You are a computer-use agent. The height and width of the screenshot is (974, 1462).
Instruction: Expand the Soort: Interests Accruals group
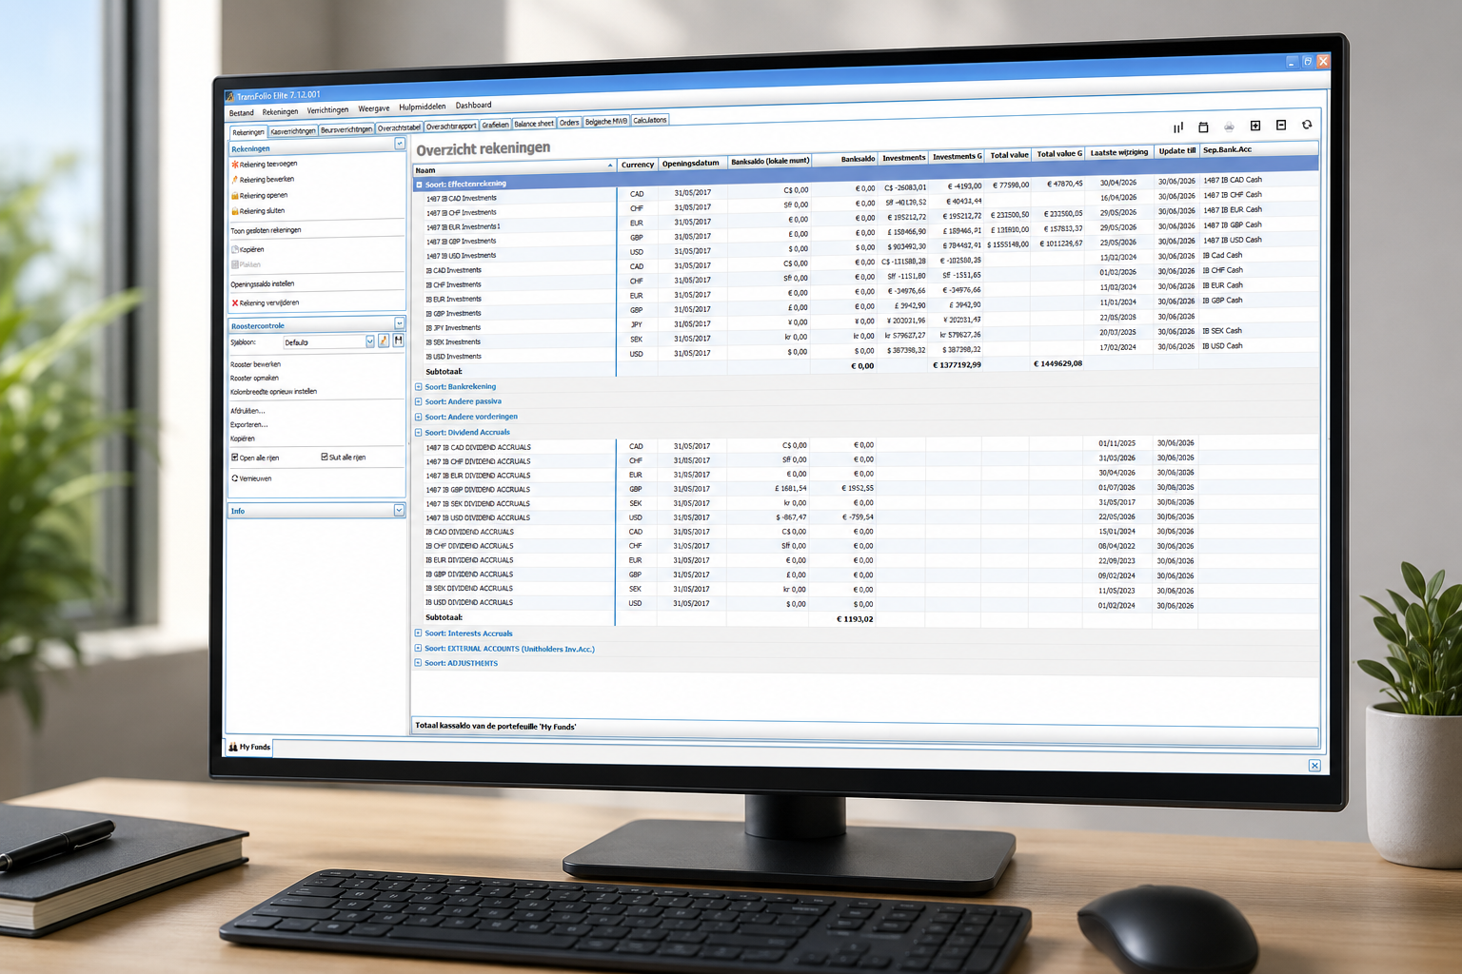(418, 633)
